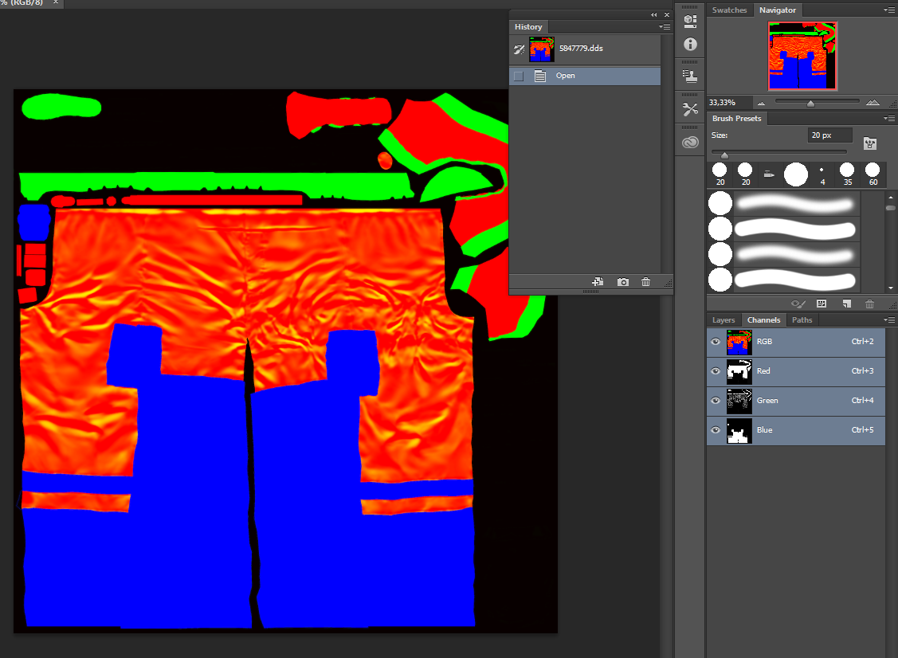Toggle visibility of the Green channel
Image resolution: width=898 pixels, height=658 pixels.
click(x=716, y=401)
